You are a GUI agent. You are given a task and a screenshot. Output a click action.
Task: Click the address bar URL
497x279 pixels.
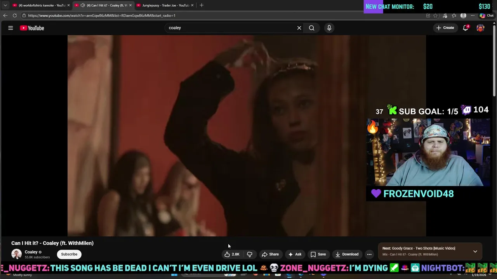[102, 15]
